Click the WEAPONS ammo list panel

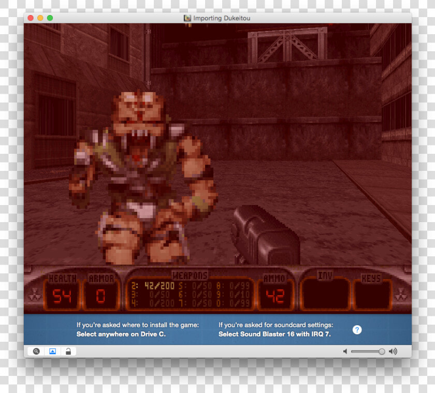(190, 291)
